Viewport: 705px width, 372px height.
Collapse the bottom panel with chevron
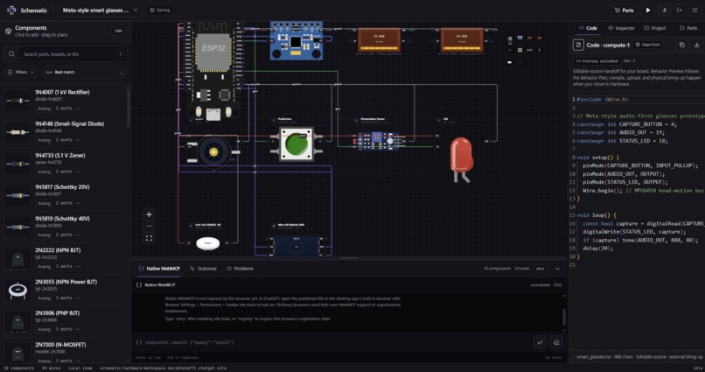[557, 269]
